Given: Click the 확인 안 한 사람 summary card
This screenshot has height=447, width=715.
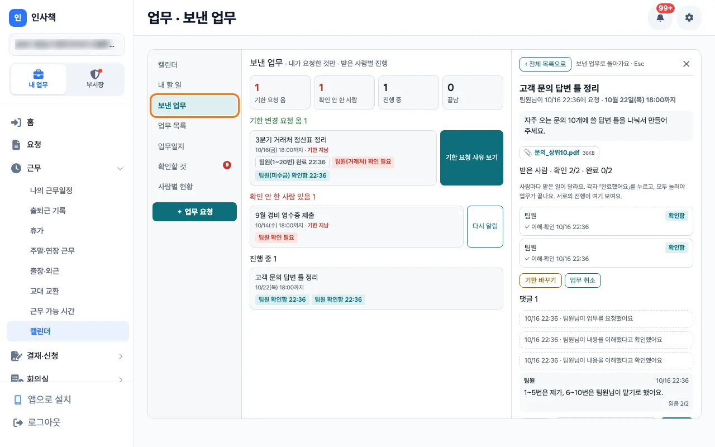Looking at the screenshot, I should (x=344, y=93).
